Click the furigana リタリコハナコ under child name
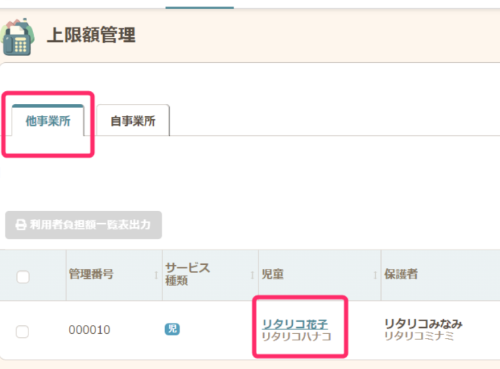Viewport: 500px width, 369px height. [x=296, y=337]
